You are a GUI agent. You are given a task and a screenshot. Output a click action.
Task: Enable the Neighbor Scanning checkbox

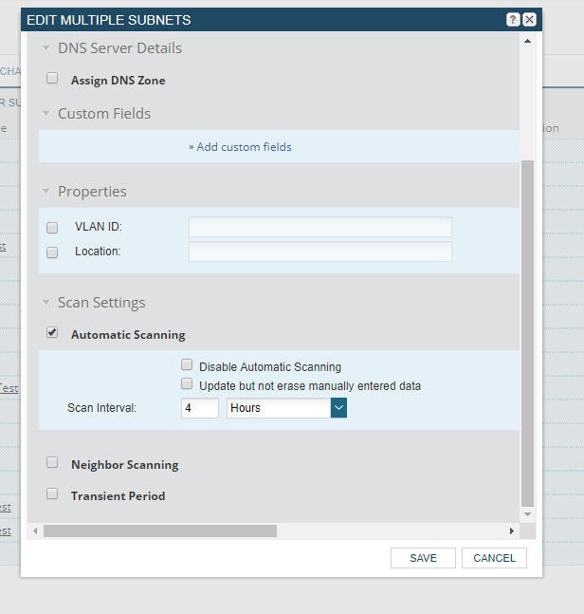click(x=52, y=462)
